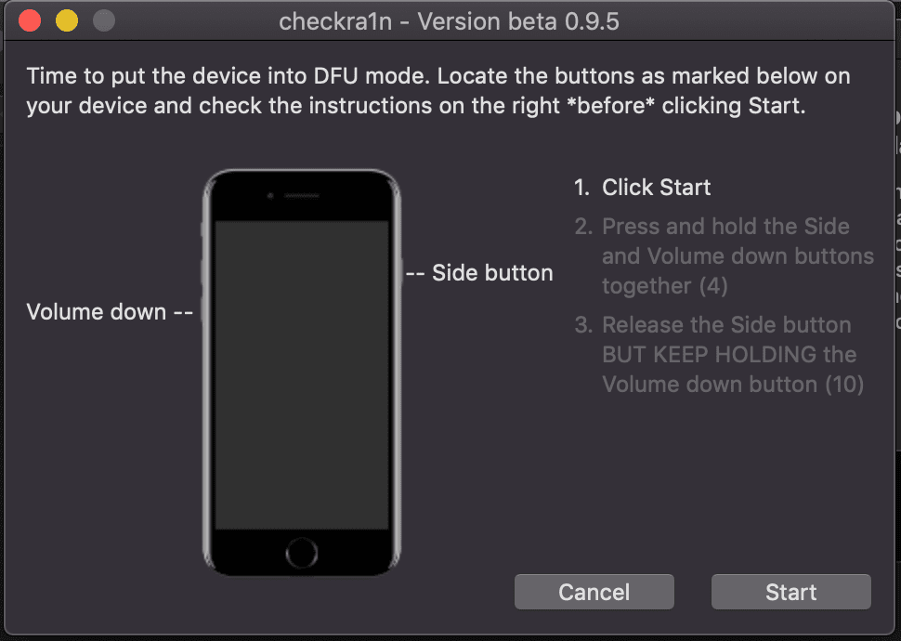The height and width of the screenshot is (641, 901).
Task: Click the 'Volume down' label
Action: 96,311
